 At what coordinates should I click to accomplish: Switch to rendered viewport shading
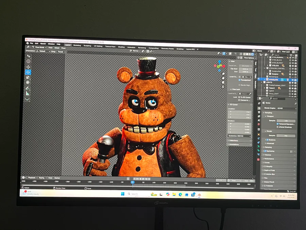pos(253,54)
